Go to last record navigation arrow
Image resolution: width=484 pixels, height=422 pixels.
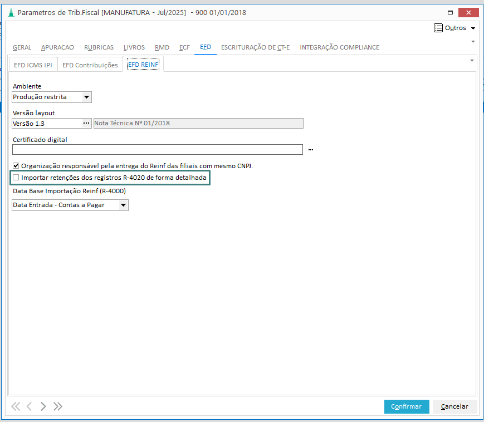[x=58, y=406]
